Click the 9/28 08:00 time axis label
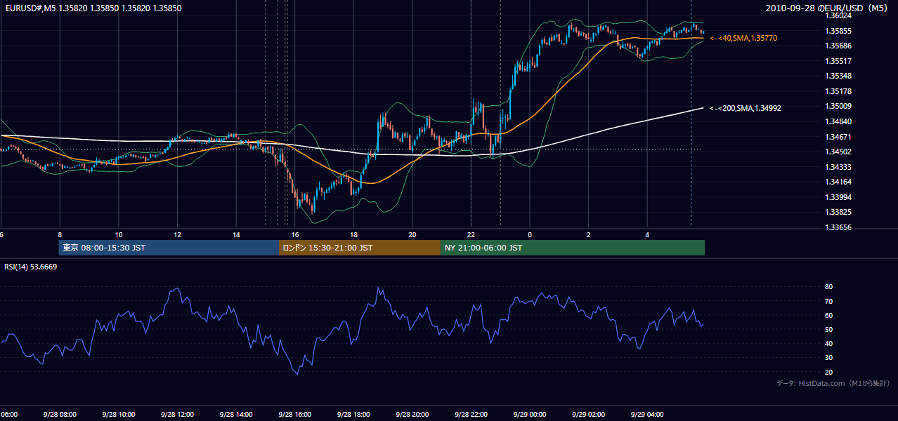Image resolution: width=898 pixels, height=421 pixels. point(60,415)
